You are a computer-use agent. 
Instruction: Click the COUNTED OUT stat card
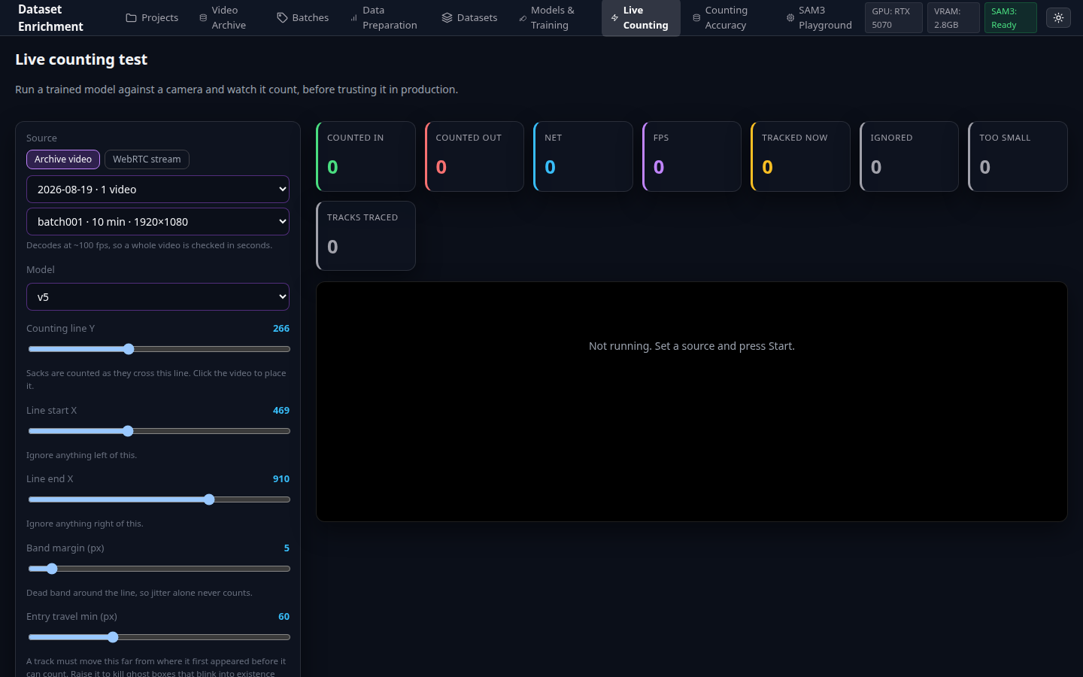[475, 156]
